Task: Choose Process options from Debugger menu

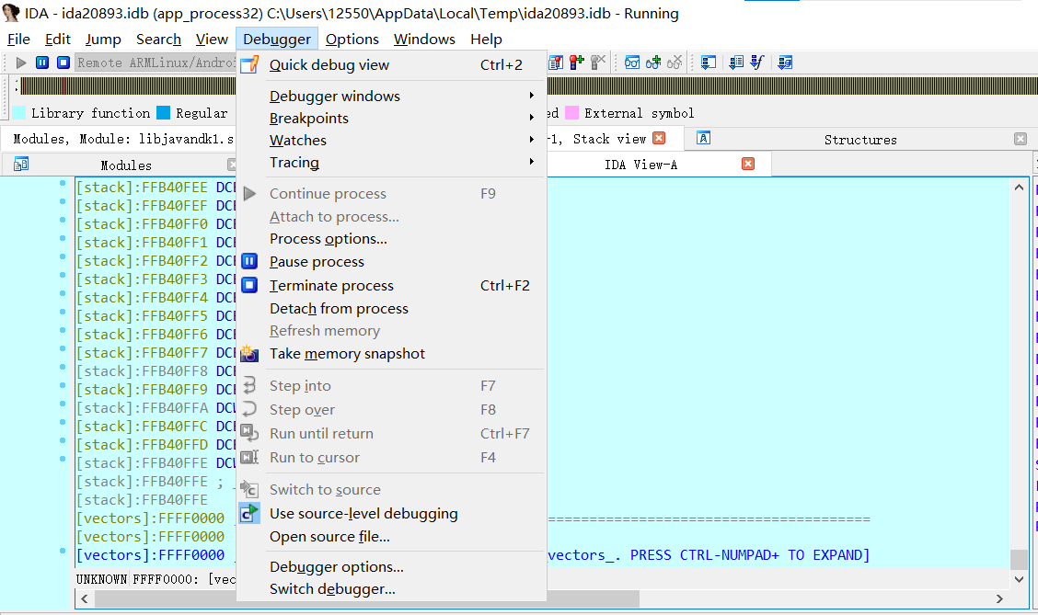Action: pos(391,239)
